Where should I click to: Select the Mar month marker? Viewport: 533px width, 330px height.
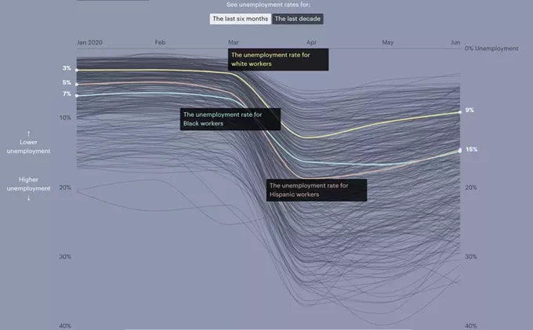coord(234,42)
